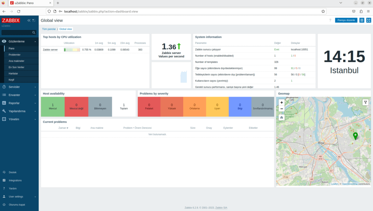This screenshot has height=211, width=373.
Task: Click the magnifier icon in sidebar search
Action: pyautogui.click(x=34, y=33)
